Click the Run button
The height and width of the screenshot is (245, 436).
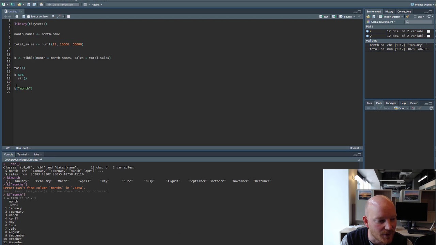pos(324,16)
